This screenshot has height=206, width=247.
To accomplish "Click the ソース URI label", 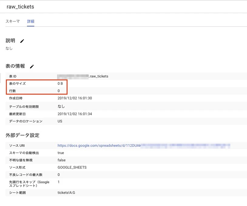I will click(x=17, y=146).
